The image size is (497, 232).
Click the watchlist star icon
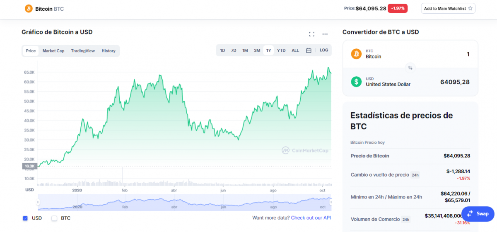[470, 9]
